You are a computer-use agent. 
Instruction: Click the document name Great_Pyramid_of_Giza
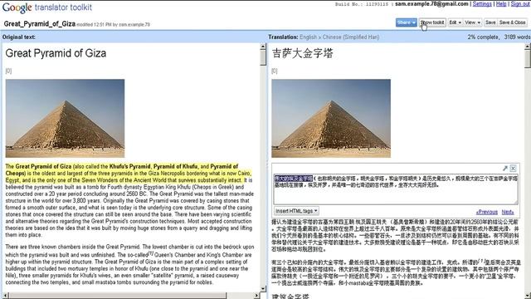tap(40, 24)
